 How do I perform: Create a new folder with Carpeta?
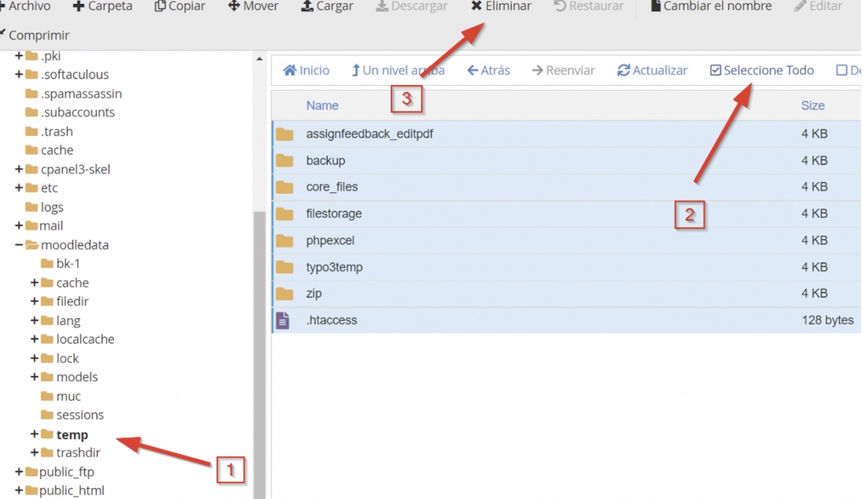pos(102,6)
